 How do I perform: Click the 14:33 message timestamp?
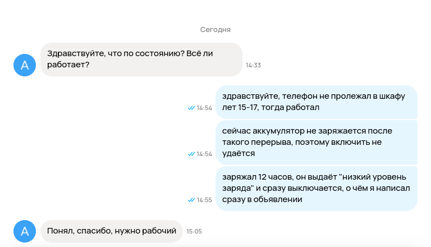[x=253, y=65]
